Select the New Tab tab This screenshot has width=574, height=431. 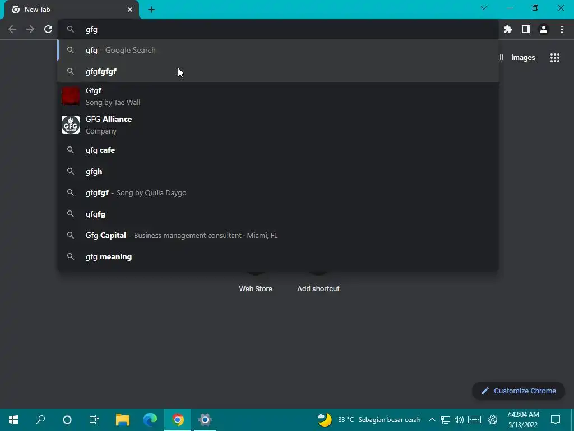tap(72, 10)
